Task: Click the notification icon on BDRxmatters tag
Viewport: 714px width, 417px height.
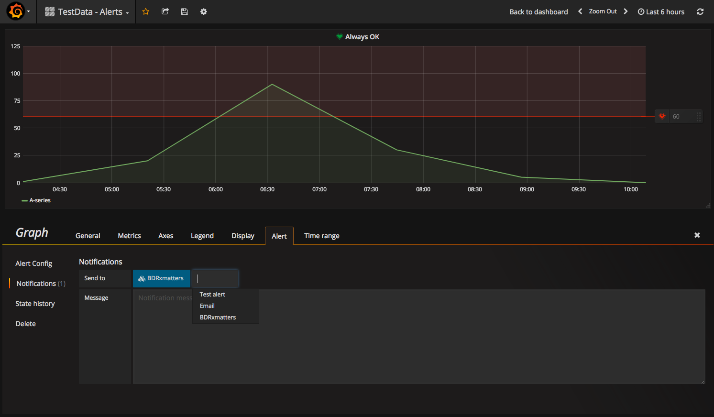Action: 142,278
